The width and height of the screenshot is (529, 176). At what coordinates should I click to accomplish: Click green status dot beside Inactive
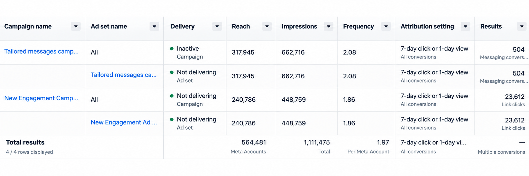coord(172,49)
